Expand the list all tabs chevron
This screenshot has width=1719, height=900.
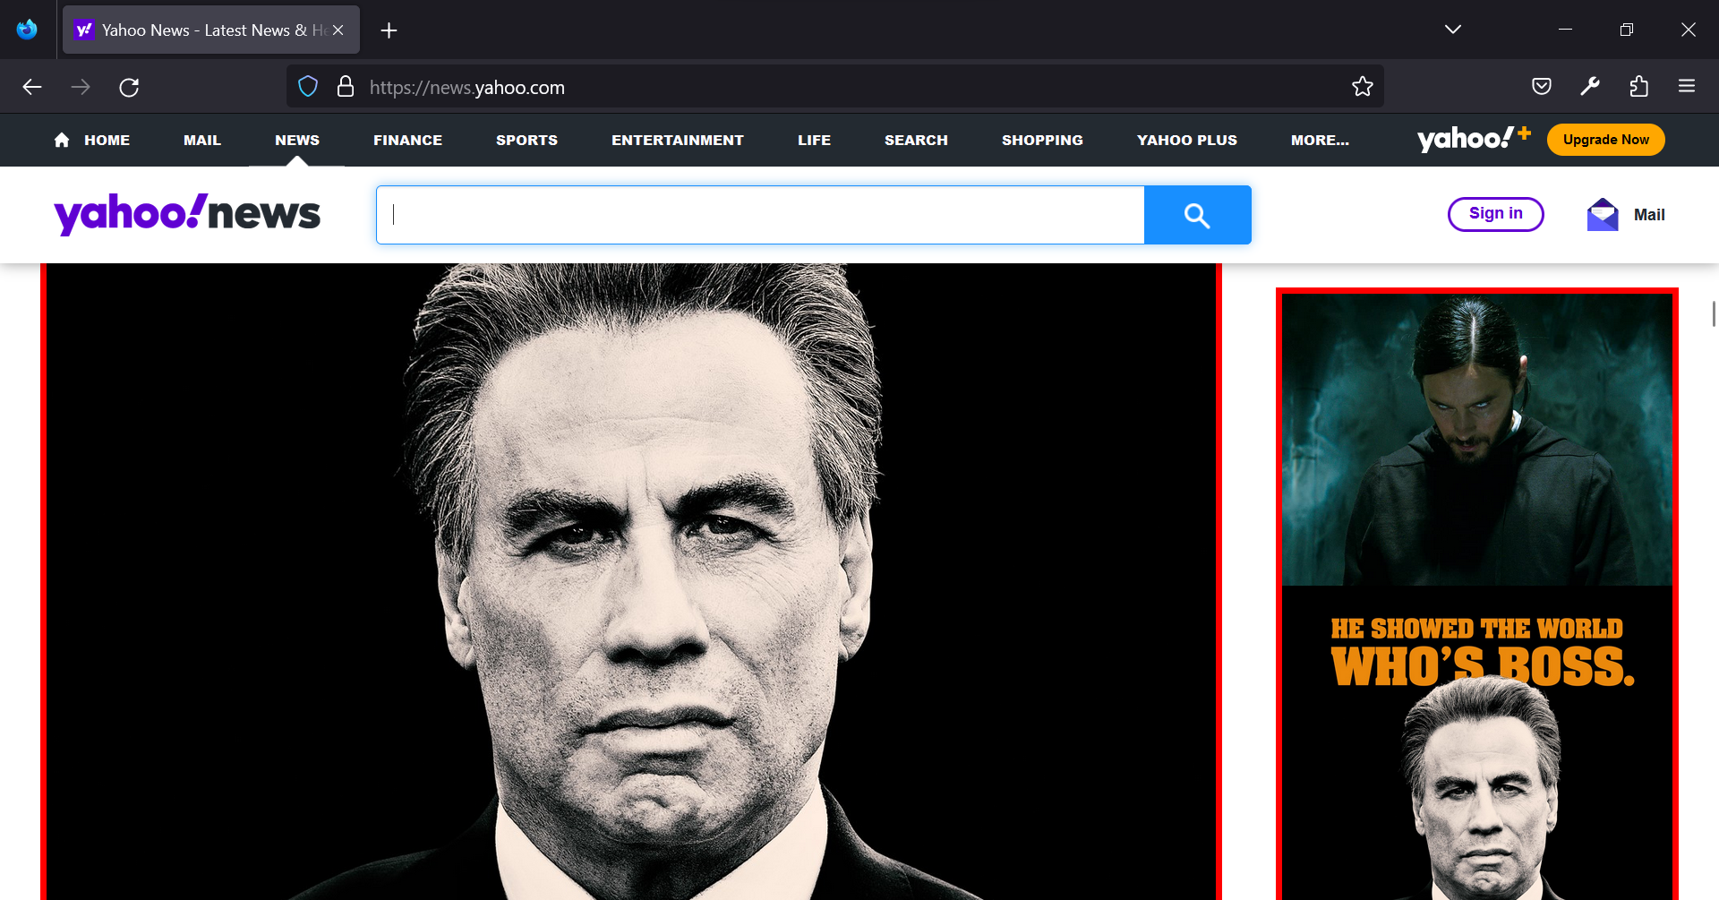1452,30
